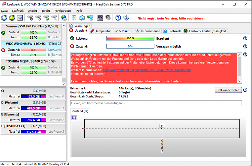Viewport: 252px width, 166px height.
Task: Click the refresh icon with yellow warning triangle
Action: coord(12,18)
